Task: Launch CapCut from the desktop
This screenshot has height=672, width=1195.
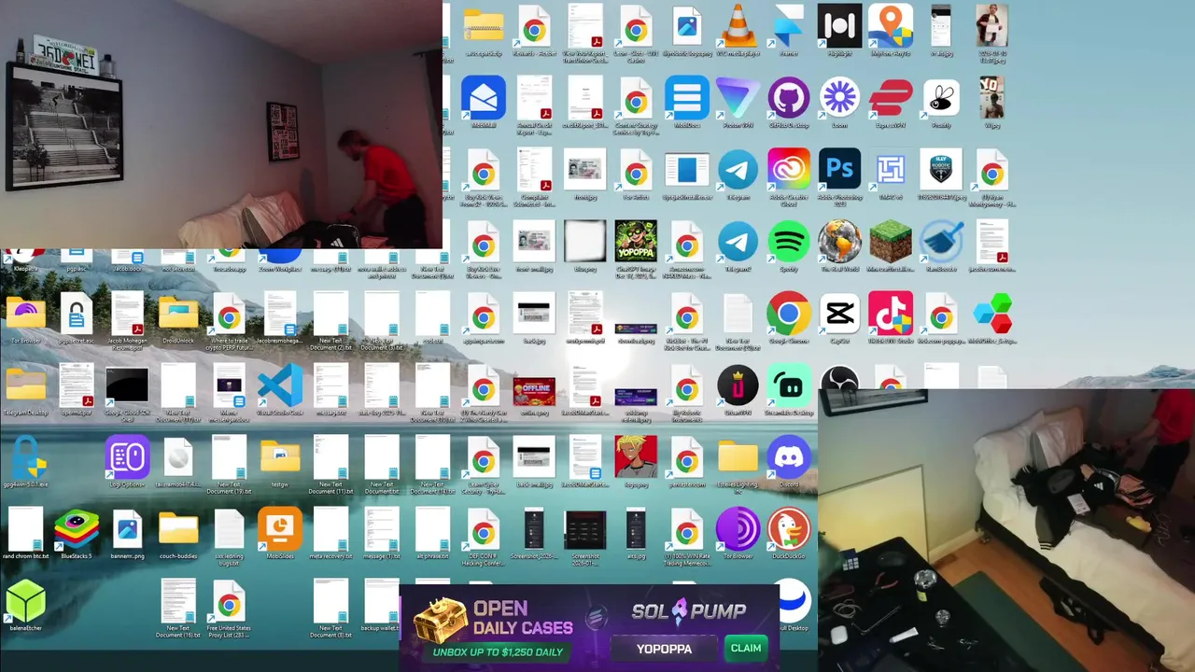Action: pyautogui.click(x=839, y=314)
